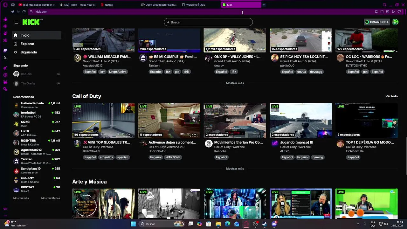Image resolution: width=407 pixels, height=229 pixels.
Task: Open the Arte y Música category heading
Action: pos(89,182)
